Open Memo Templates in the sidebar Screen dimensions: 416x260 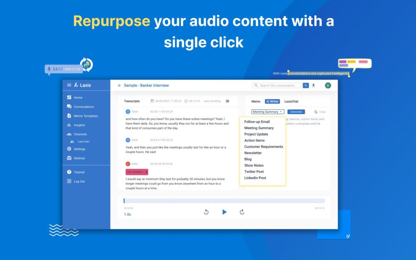[86, 116]
